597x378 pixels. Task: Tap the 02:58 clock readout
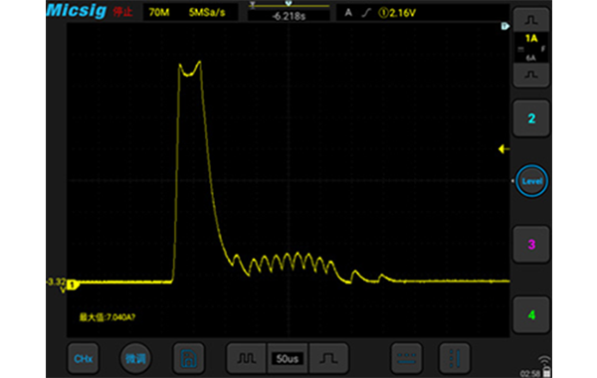click(530, 373)
